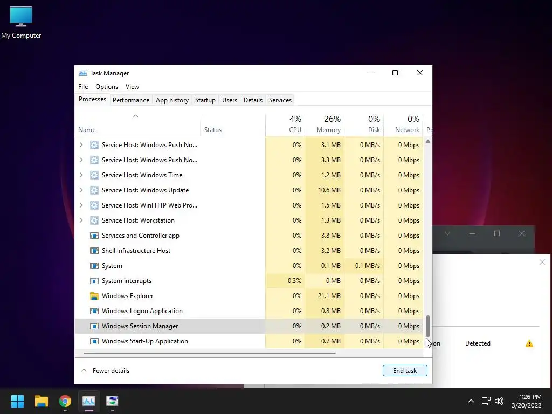Screen dimensions: 552x414
Task: Click the 10.6 MB memory value
Action: pos(329,190)
